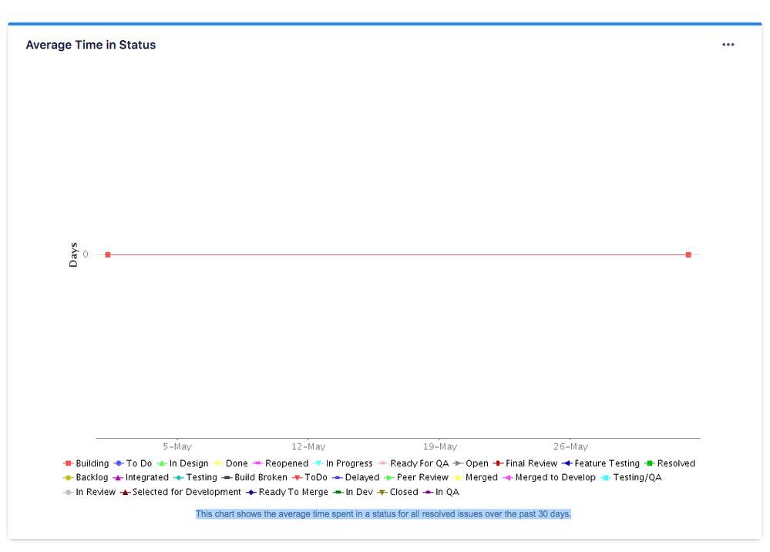Click the Build Broken legend marker icon
Screen dimensions: 770x552
[227, 478]
